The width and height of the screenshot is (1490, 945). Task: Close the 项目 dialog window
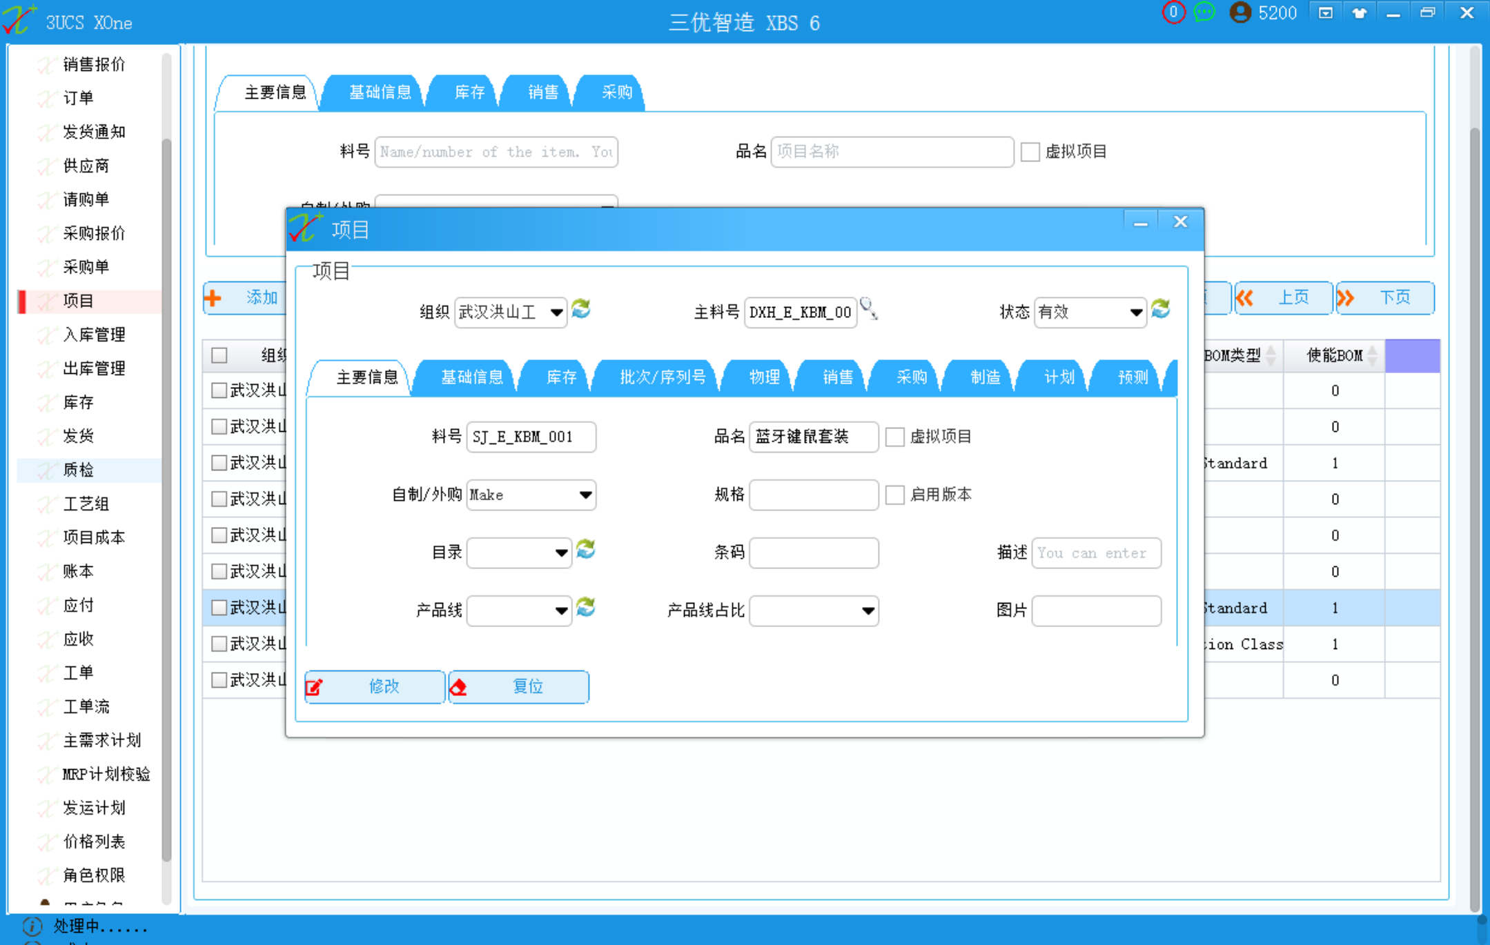(x=1181, y=222)
